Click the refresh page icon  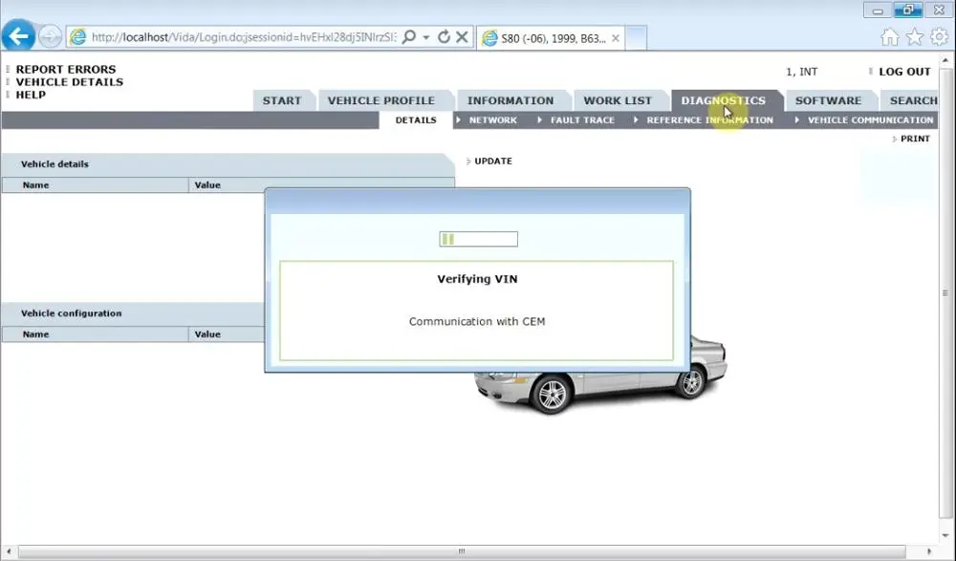(444, 37)
